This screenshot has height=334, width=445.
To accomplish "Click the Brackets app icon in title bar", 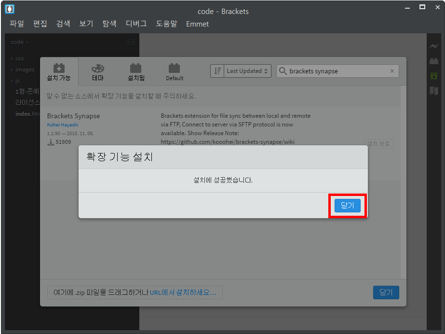I will coord(10,9).
